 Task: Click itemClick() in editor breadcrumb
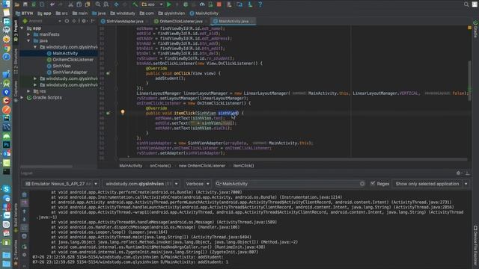point(243,166)
